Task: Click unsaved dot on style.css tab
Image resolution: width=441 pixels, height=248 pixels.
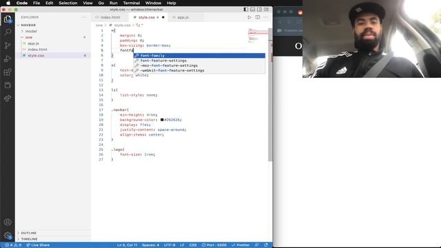Action: coord(163,17)
